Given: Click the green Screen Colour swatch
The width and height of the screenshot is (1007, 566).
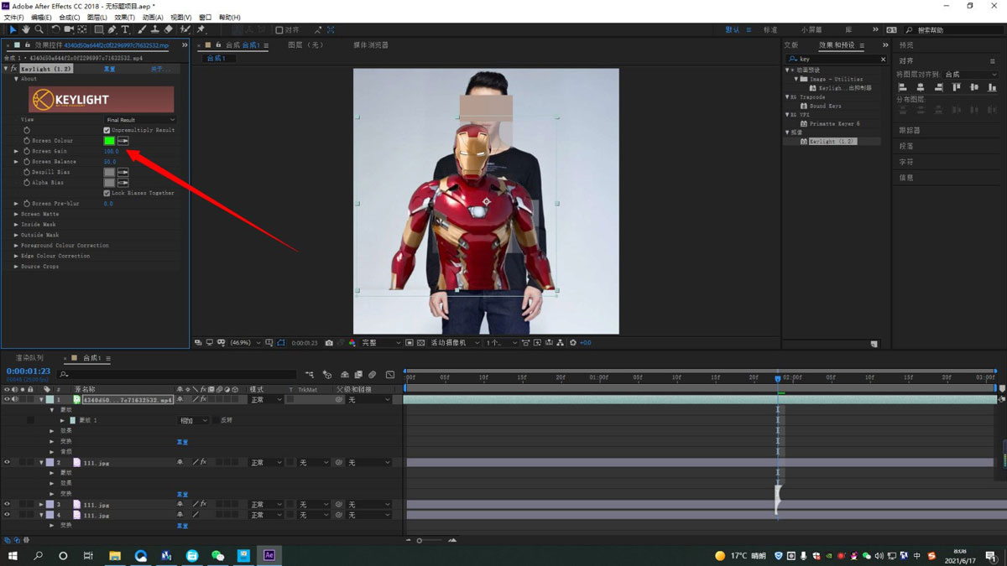Looking at the screenshot, I should (109, 141).
